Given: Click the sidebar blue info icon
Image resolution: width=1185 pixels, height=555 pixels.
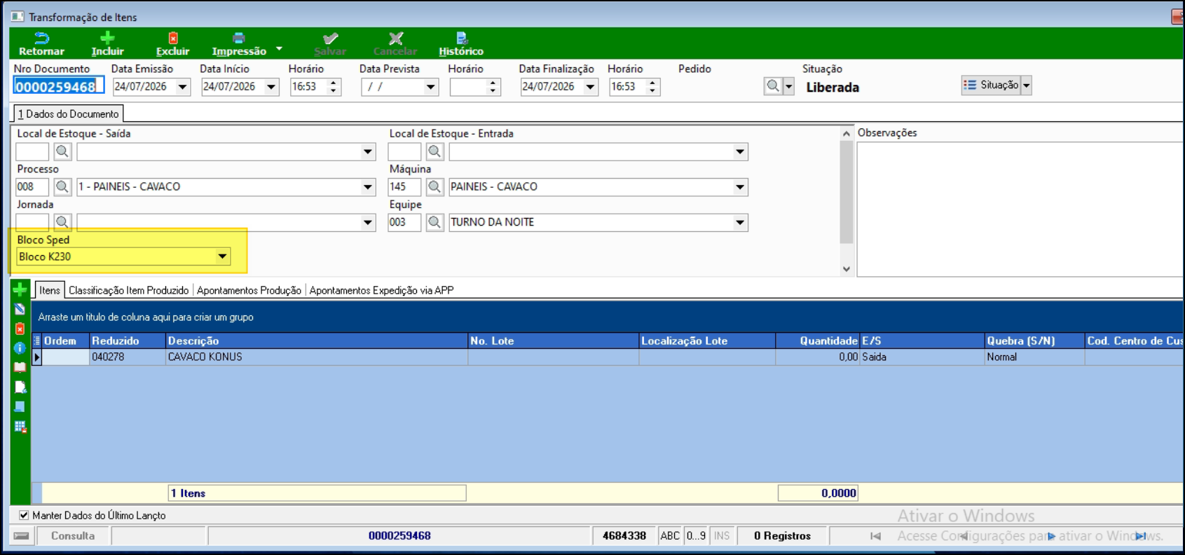Looking at the screenshot, I should click(20, 348).
